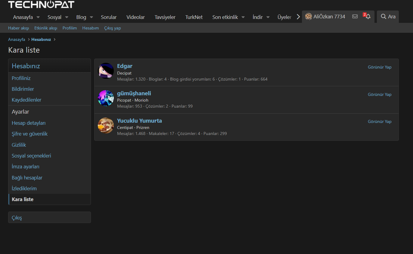Image resolution: width=413 pixels, height=254 pixels.
Task: Click the Etkinlik akışı sub-navigation link
Action: (x=46, y=28)
